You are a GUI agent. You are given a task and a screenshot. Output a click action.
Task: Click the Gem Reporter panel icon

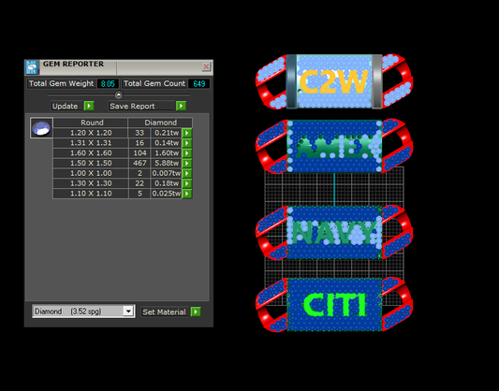(x=32, y=67)
